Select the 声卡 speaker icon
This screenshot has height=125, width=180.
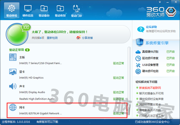[13, 86]
